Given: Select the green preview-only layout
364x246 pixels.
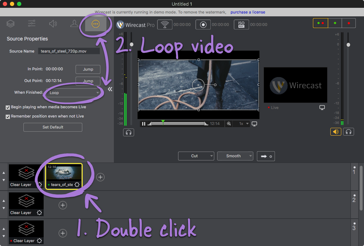Looking at the screenshot, I should click(335, 23).
